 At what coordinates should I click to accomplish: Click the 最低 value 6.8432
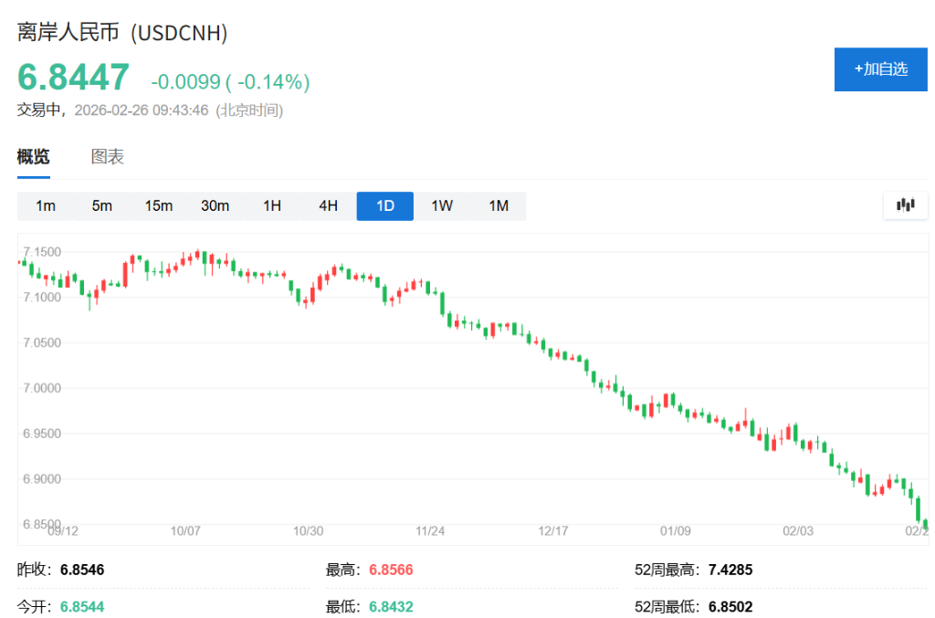[391, 605]
